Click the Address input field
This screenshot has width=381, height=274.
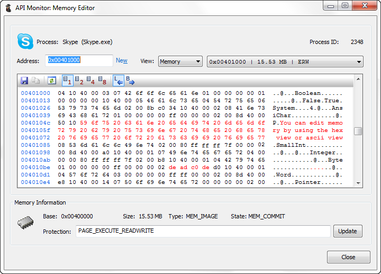point(79,60)
